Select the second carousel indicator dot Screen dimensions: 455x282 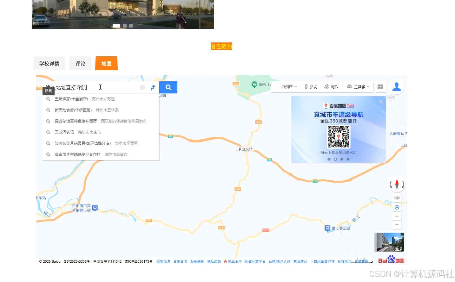click(x=124, y=25)
